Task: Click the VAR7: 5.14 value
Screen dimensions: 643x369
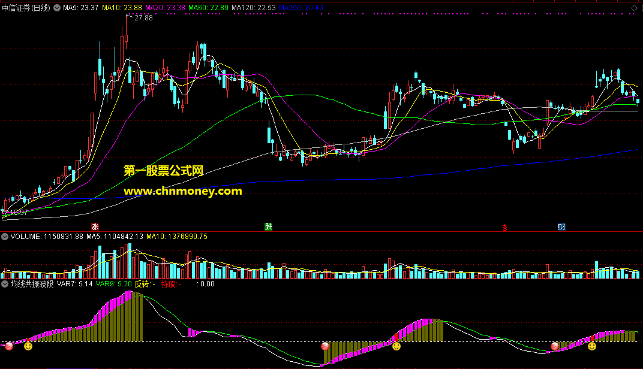Action: pyautogui.click(x=74, y=284)
